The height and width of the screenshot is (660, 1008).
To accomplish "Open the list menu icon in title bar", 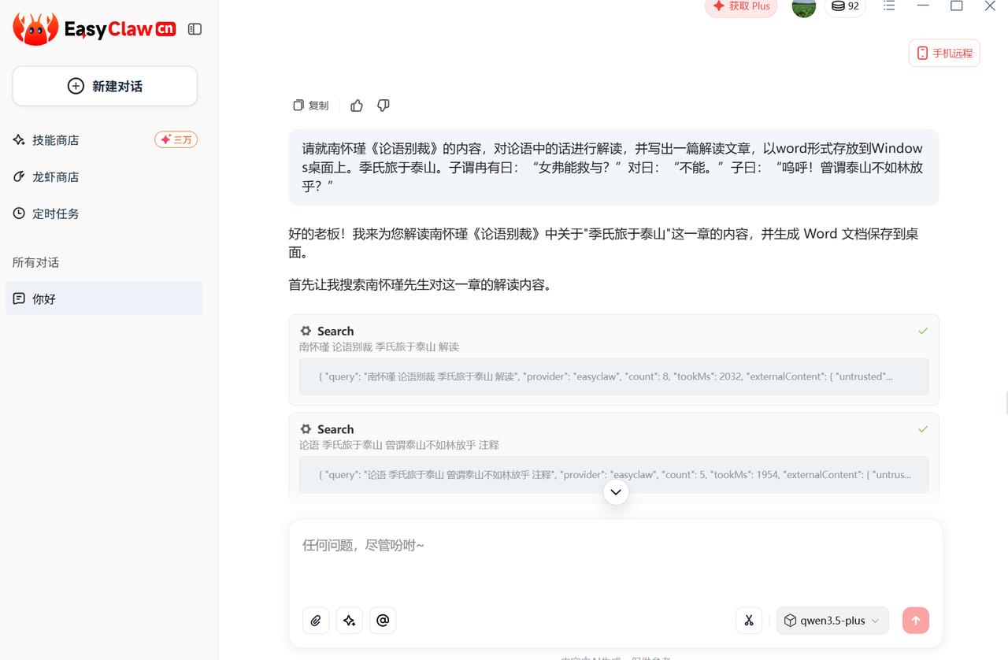I will point(888,6).
